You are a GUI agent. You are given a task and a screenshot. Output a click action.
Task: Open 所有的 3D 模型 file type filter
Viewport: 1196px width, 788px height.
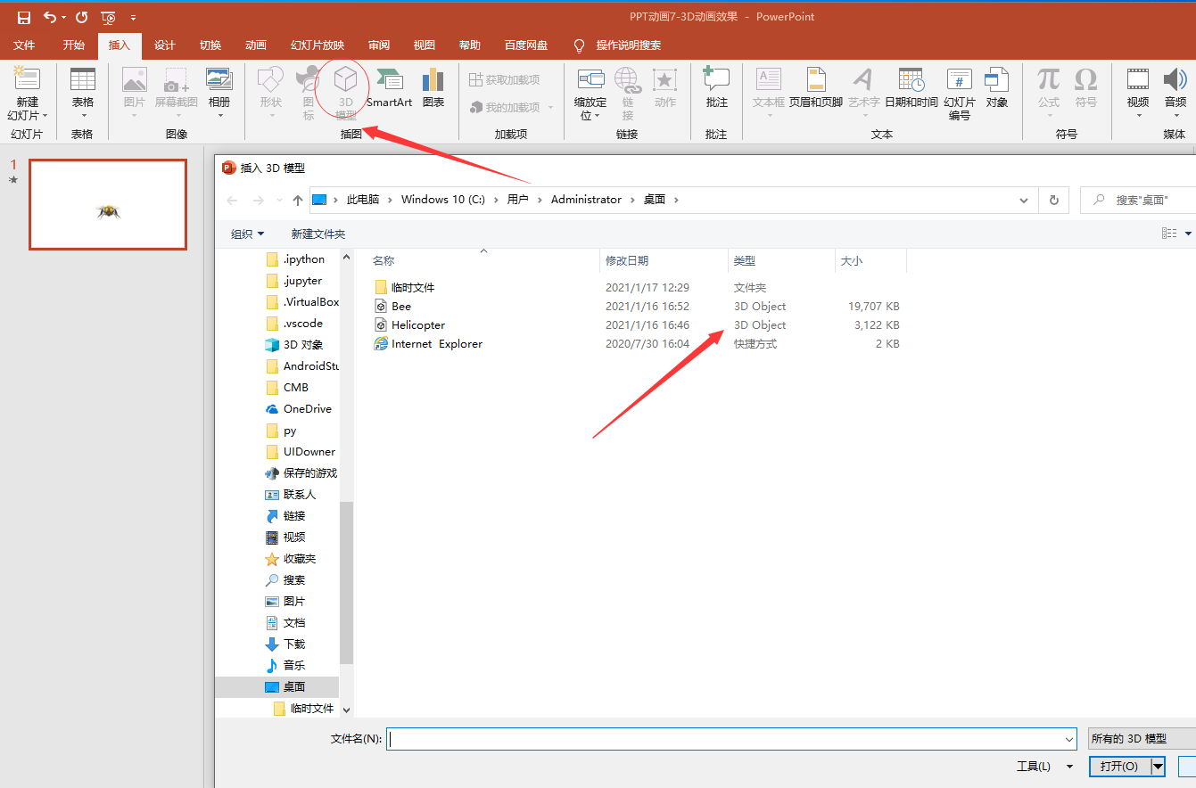pos(1142,739)
